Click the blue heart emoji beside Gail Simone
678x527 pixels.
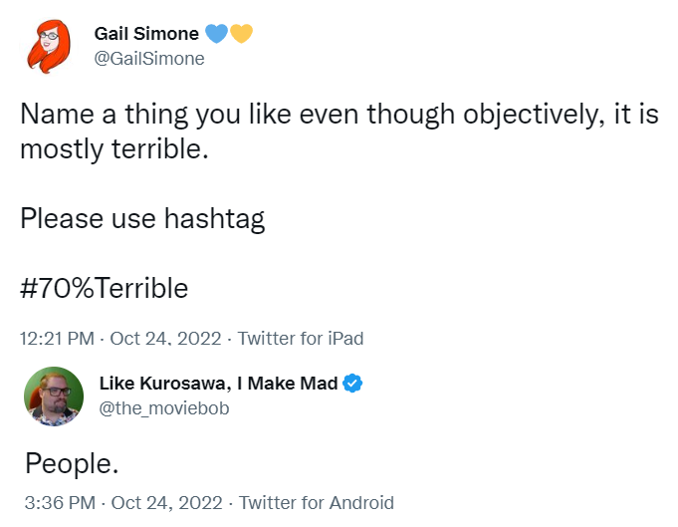(x=216, y=34)
